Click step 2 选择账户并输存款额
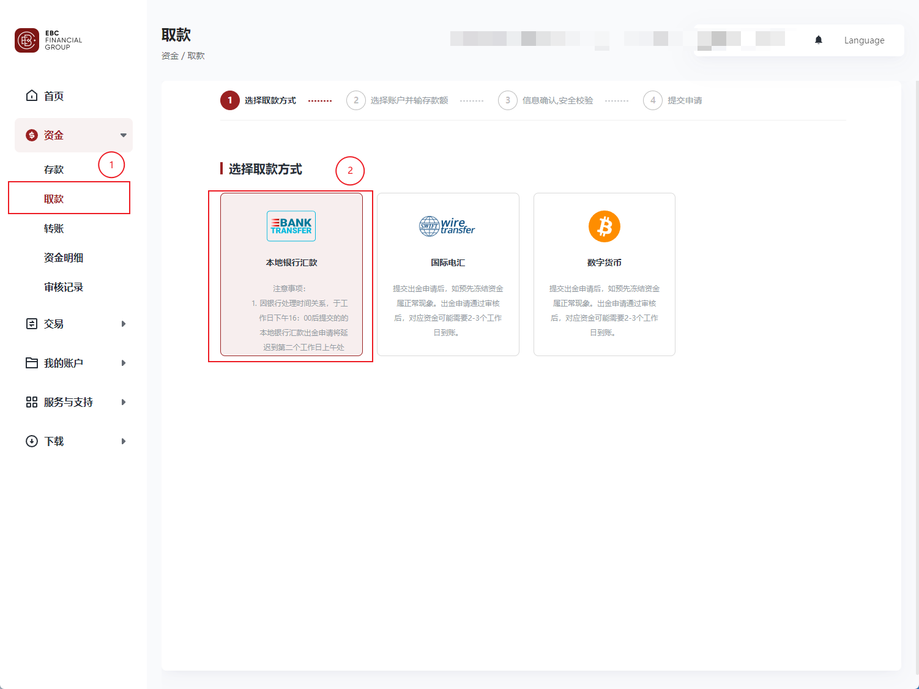 click(x=397, y=100)
